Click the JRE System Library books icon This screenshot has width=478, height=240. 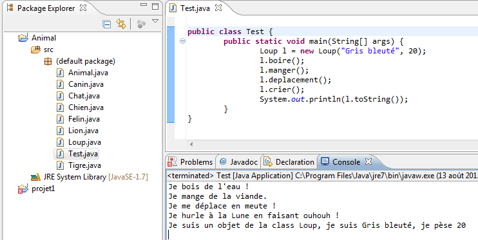[35, 177]
